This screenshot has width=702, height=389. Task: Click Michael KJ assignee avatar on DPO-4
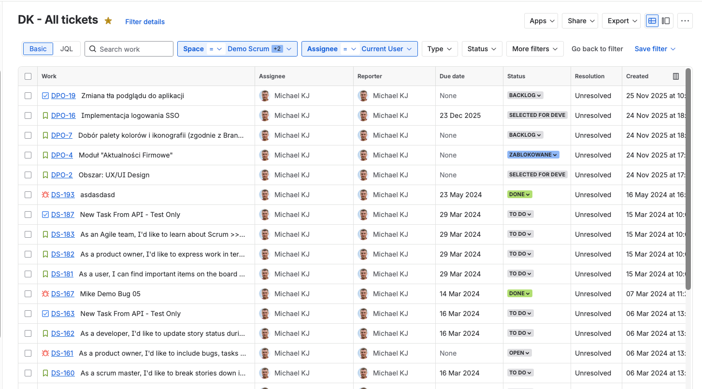tap(264, 155)
